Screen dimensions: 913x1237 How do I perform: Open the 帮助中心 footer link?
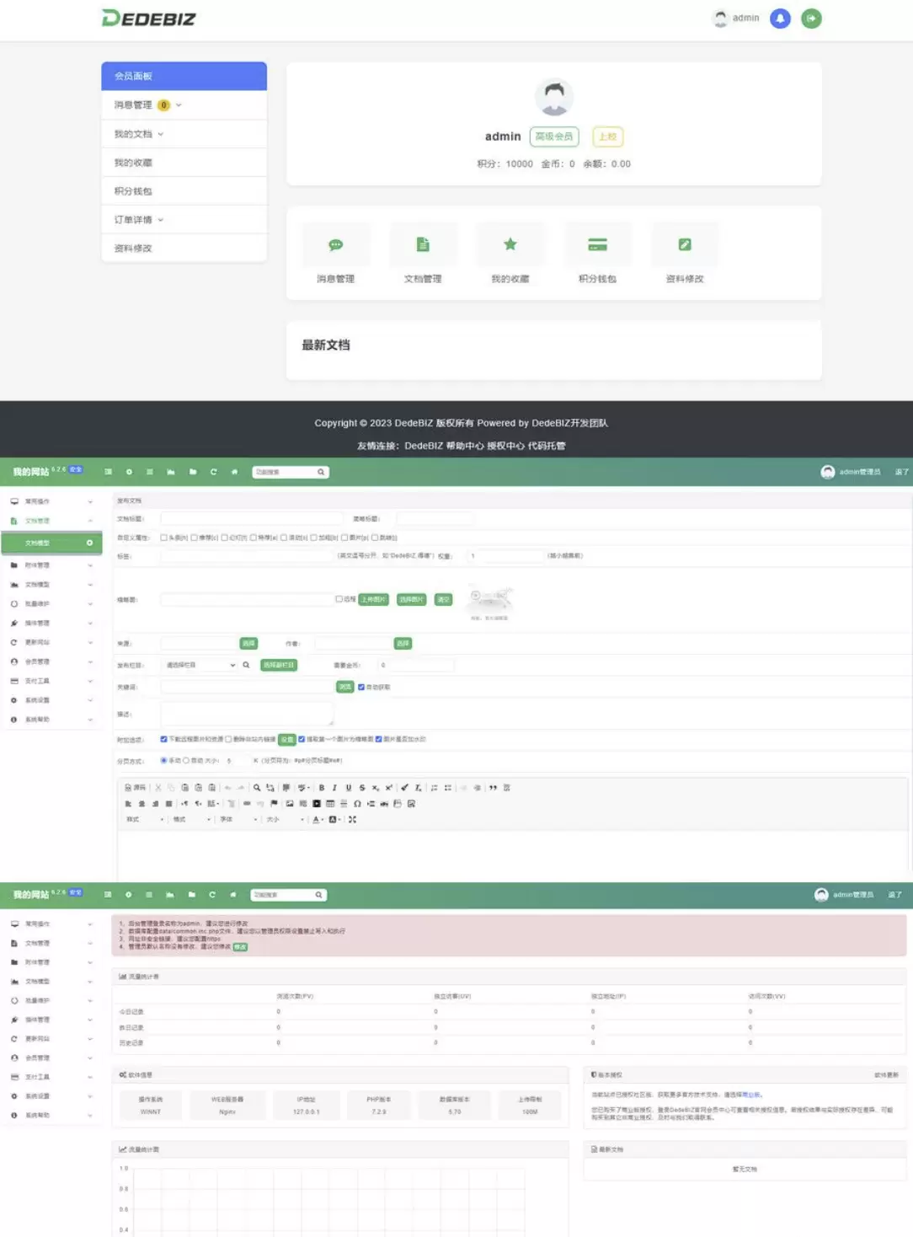tap(464, 446)
